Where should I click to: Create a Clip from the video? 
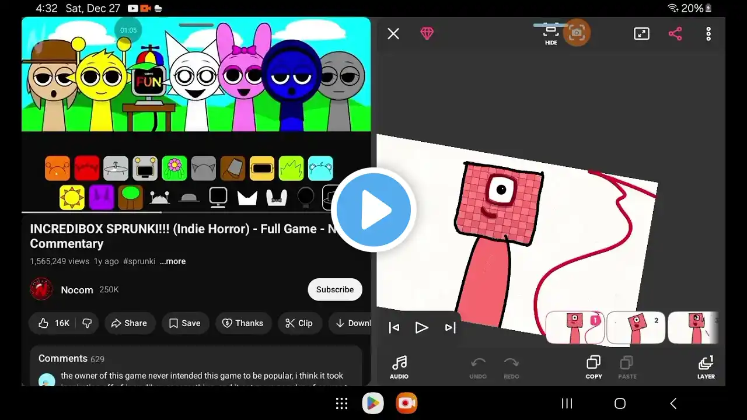[x=299, y=323]
